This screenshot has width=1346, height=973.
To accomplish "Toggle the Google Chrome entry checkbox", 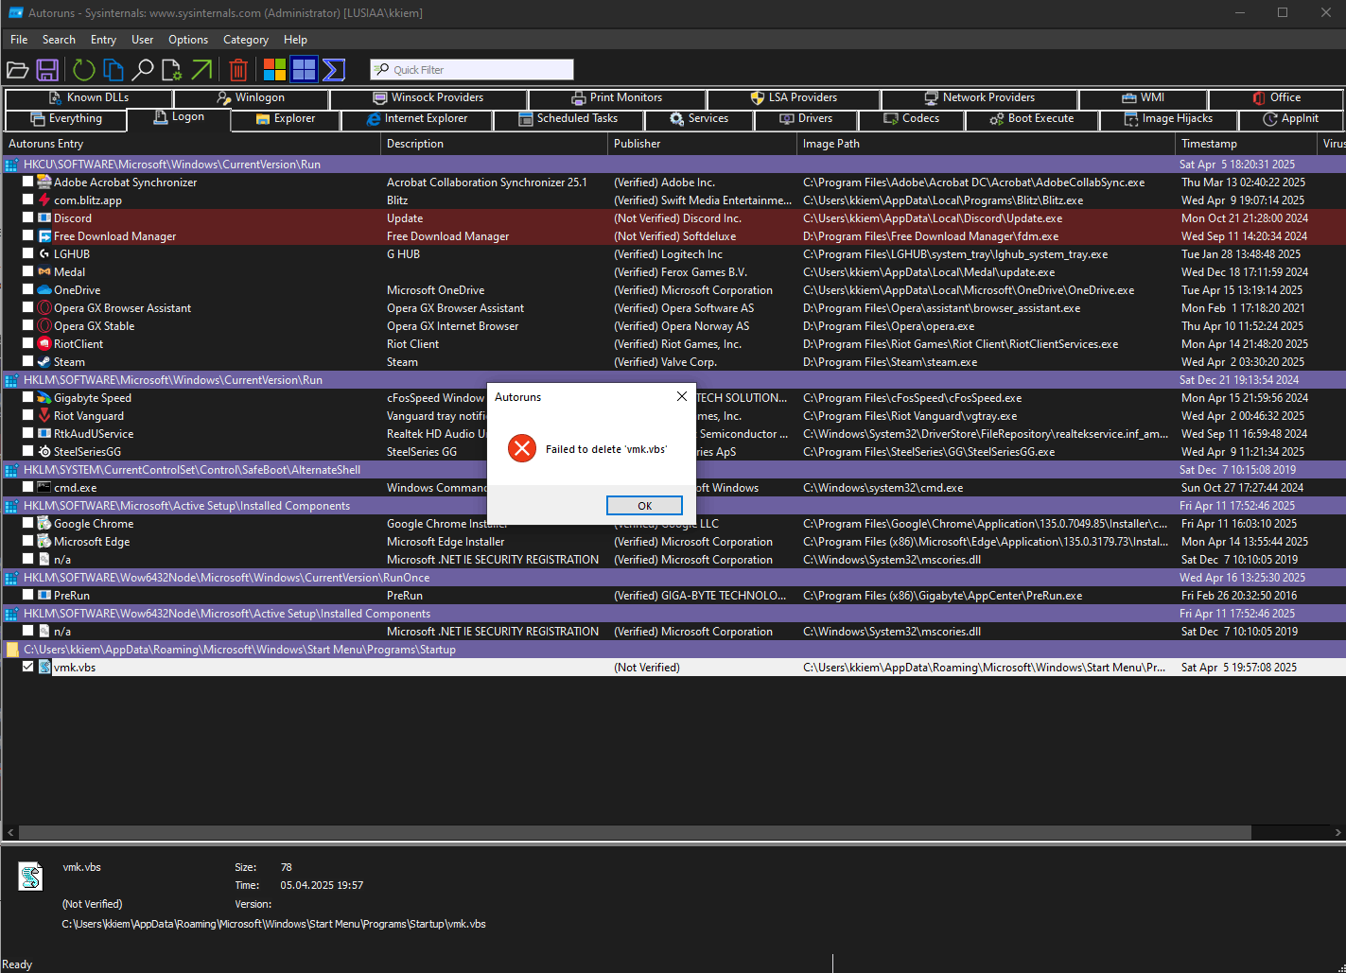I will click(28, 523).
